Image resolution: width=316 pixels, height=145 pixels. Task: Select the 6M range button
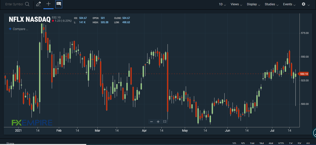tap(271, 143)
